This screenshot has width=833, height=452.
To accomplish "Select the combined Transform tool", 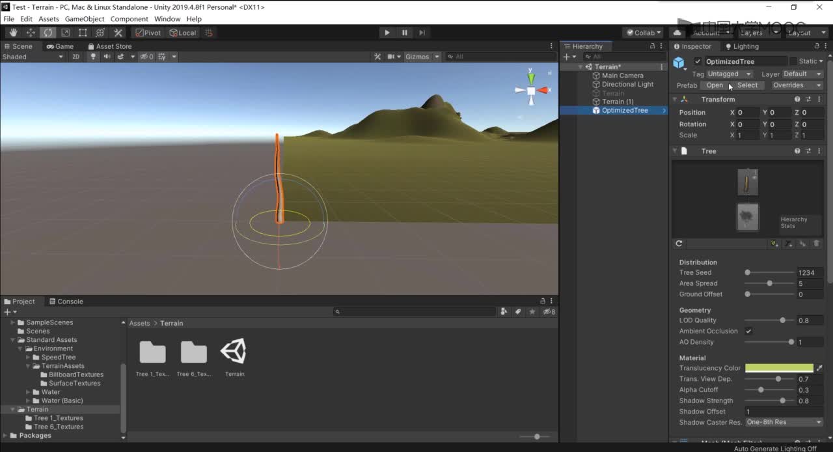I will pos(100,33).
